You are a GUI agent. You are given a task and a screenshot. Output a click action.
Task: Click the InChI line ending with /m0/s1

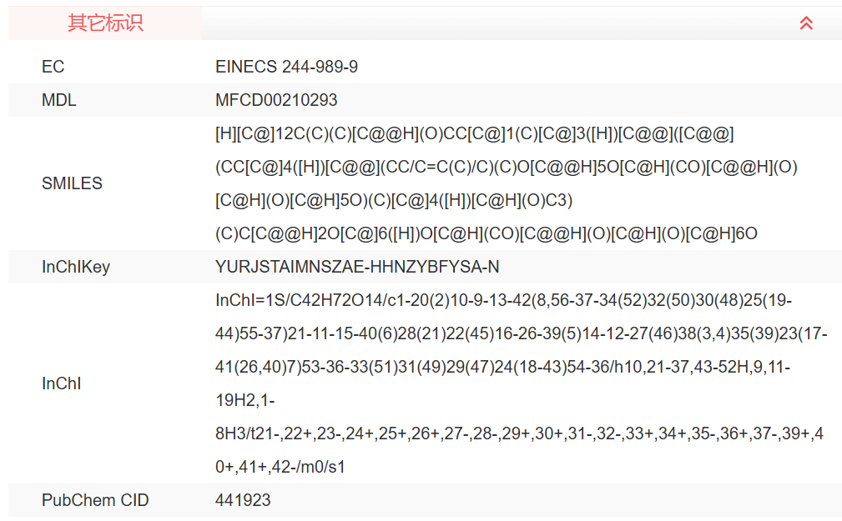(280, 467)
